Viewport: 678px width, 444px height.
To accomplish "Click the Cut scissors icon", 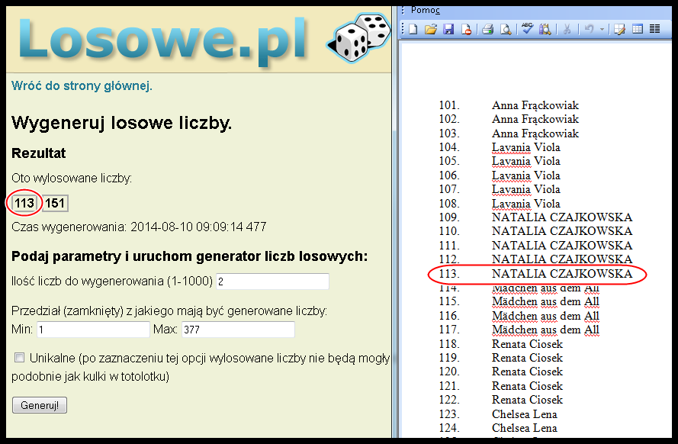I will pyautogui.click(x=567, y=30).
